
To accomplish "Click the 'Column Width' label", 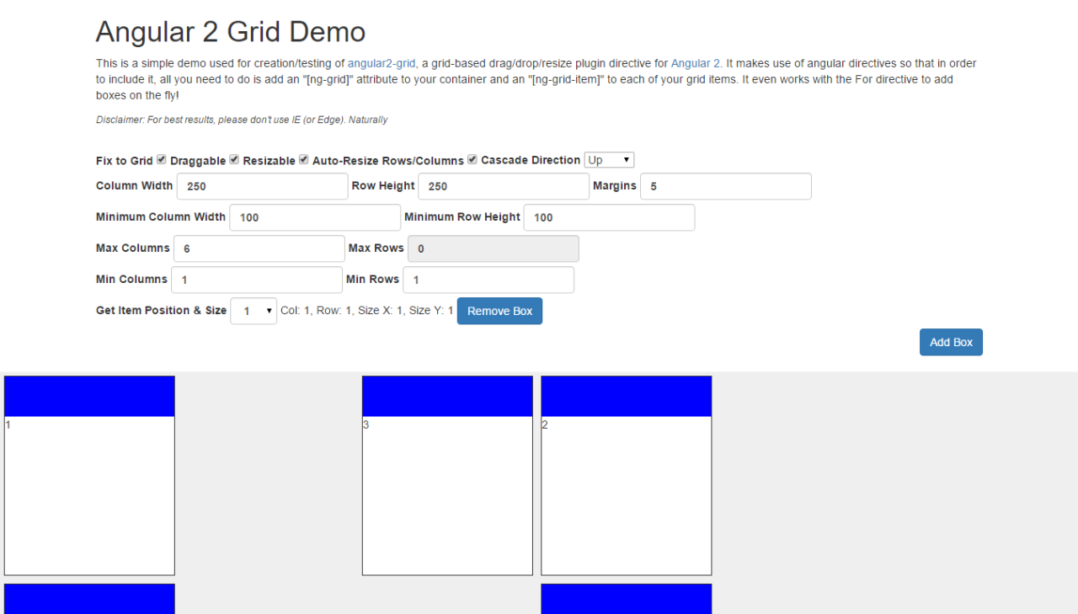I will 134,186.
